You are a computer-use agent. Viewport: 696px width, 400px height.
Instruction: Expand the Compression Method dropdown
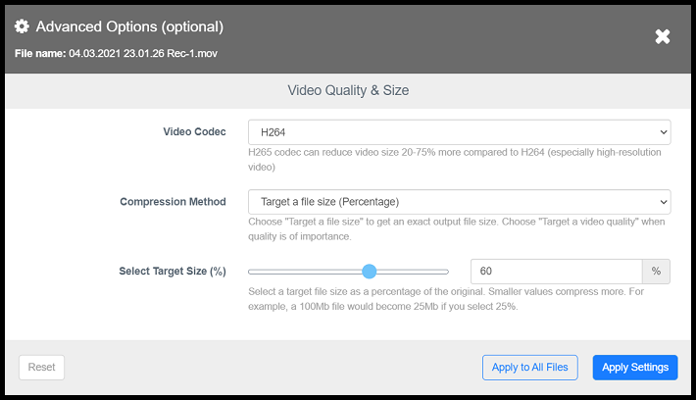[x=458, y=202]
